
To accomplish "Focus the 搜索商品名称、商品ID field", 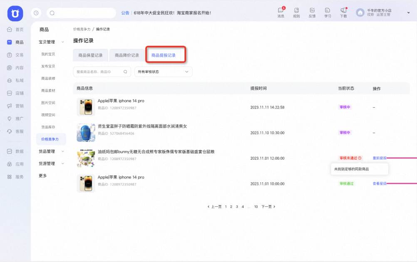I will pos(102,72).
